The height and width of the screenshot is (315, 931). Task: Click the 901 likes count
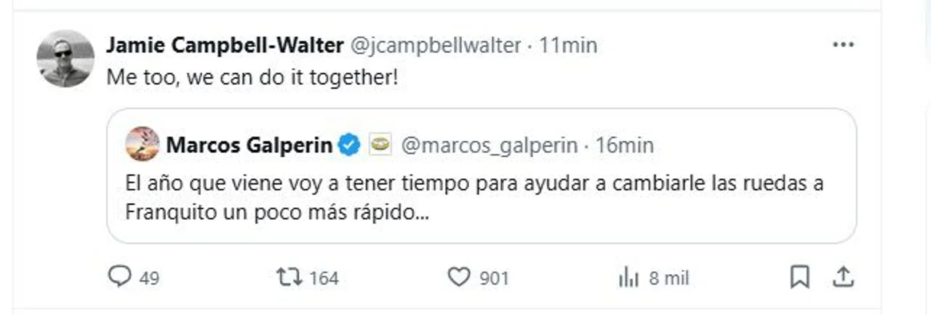click(493, 278)
